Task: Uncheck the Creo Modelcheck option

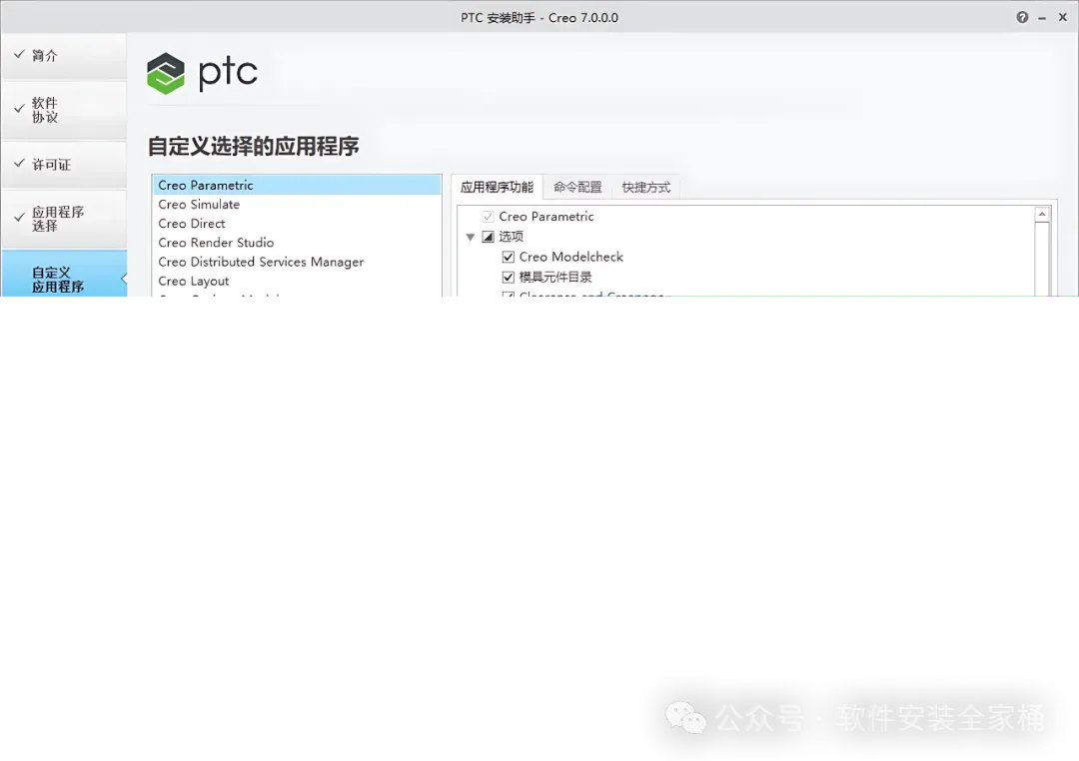Action: point(508,257)
